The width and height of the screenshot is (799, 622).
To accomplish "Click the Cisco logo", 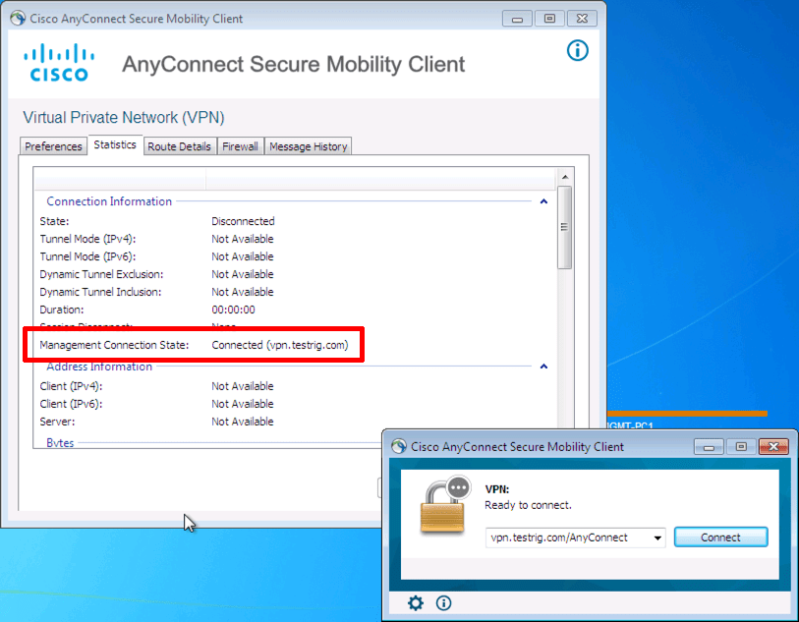I will (58, 62).
